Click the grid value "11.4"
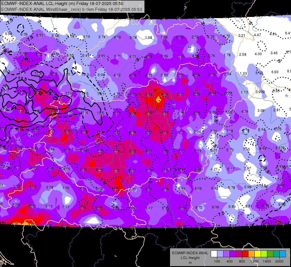The image size is (291, 267). pos(84,113)
